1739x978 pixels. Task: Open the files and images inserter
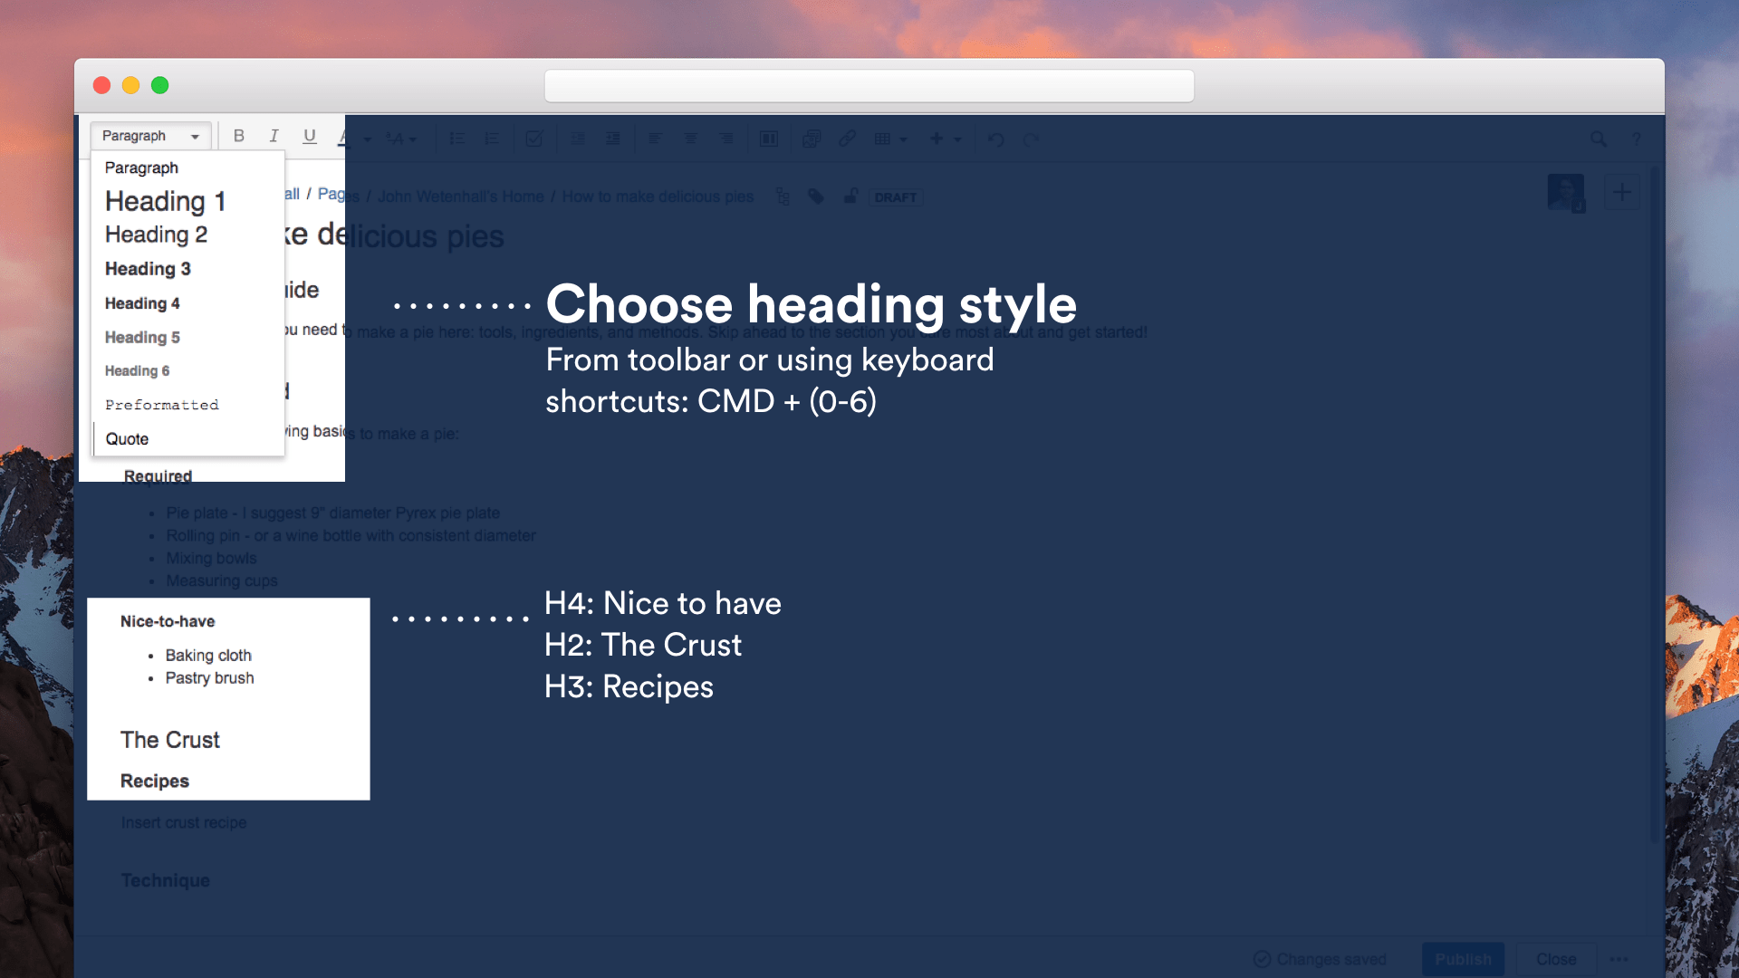coord(811,139)
